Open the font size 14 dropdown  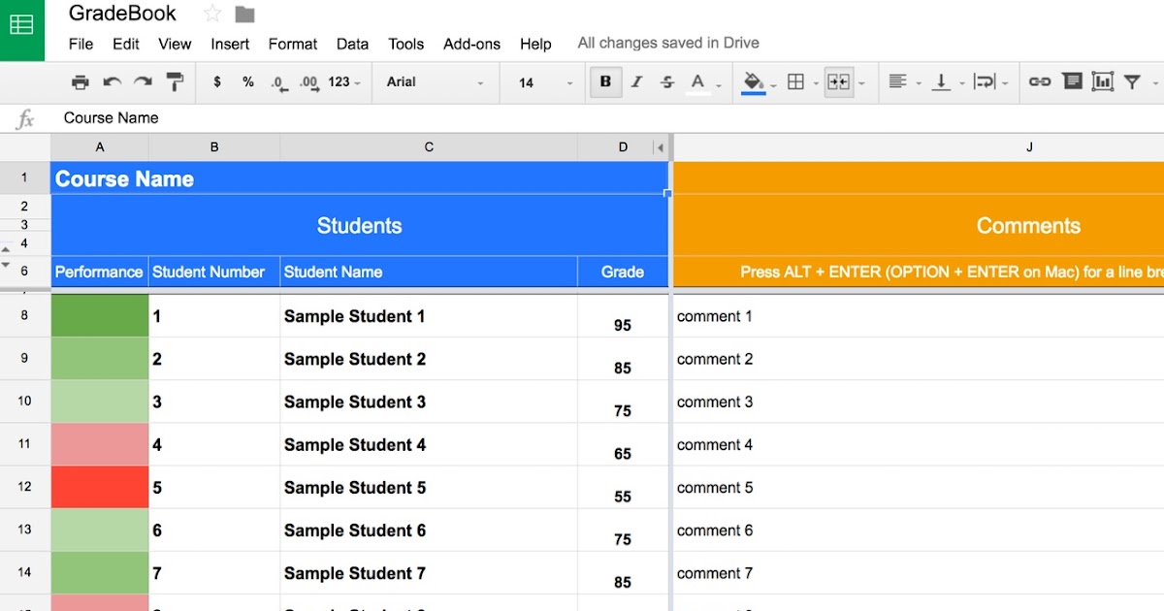[546, 82]
